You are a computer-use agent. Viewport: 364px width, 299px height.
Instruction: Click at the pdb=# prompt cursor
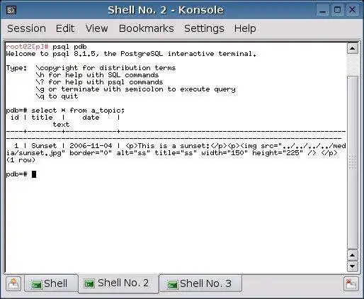pos(34,174)
